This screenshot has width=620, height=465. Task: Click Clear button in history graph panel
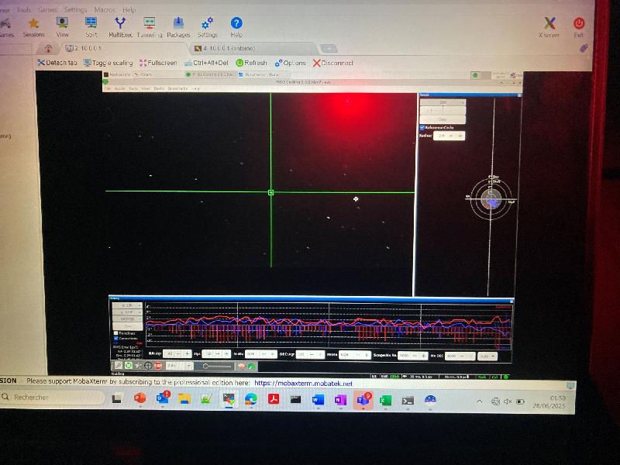[127, 325]
